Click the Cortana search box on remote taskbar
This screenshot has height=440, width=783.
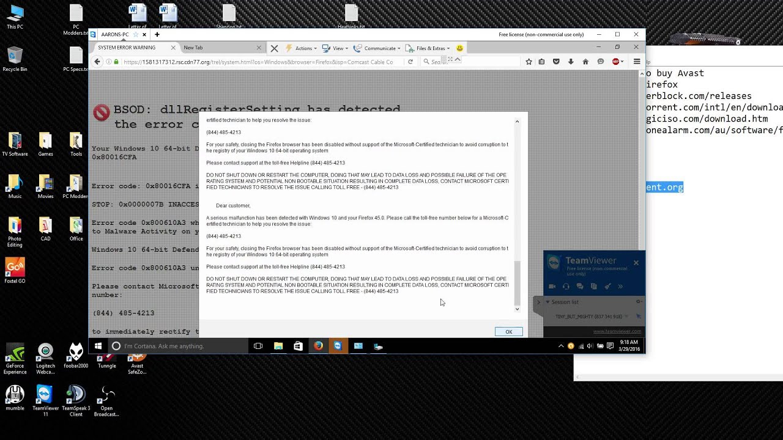(x=178, y=346)
